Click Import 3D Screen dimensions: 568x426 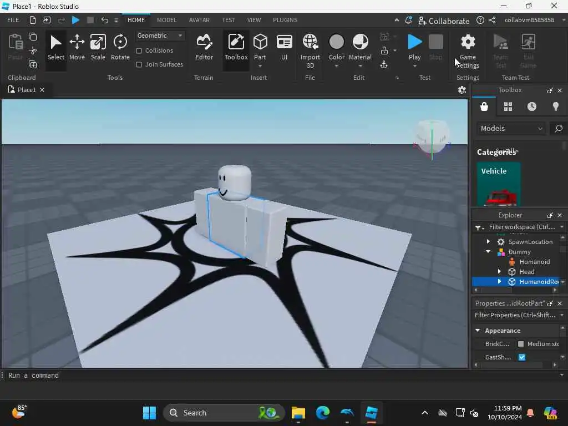coord(310,50)
